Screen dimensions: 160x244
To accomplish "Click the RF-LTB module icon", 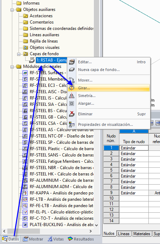I will 25,199.
